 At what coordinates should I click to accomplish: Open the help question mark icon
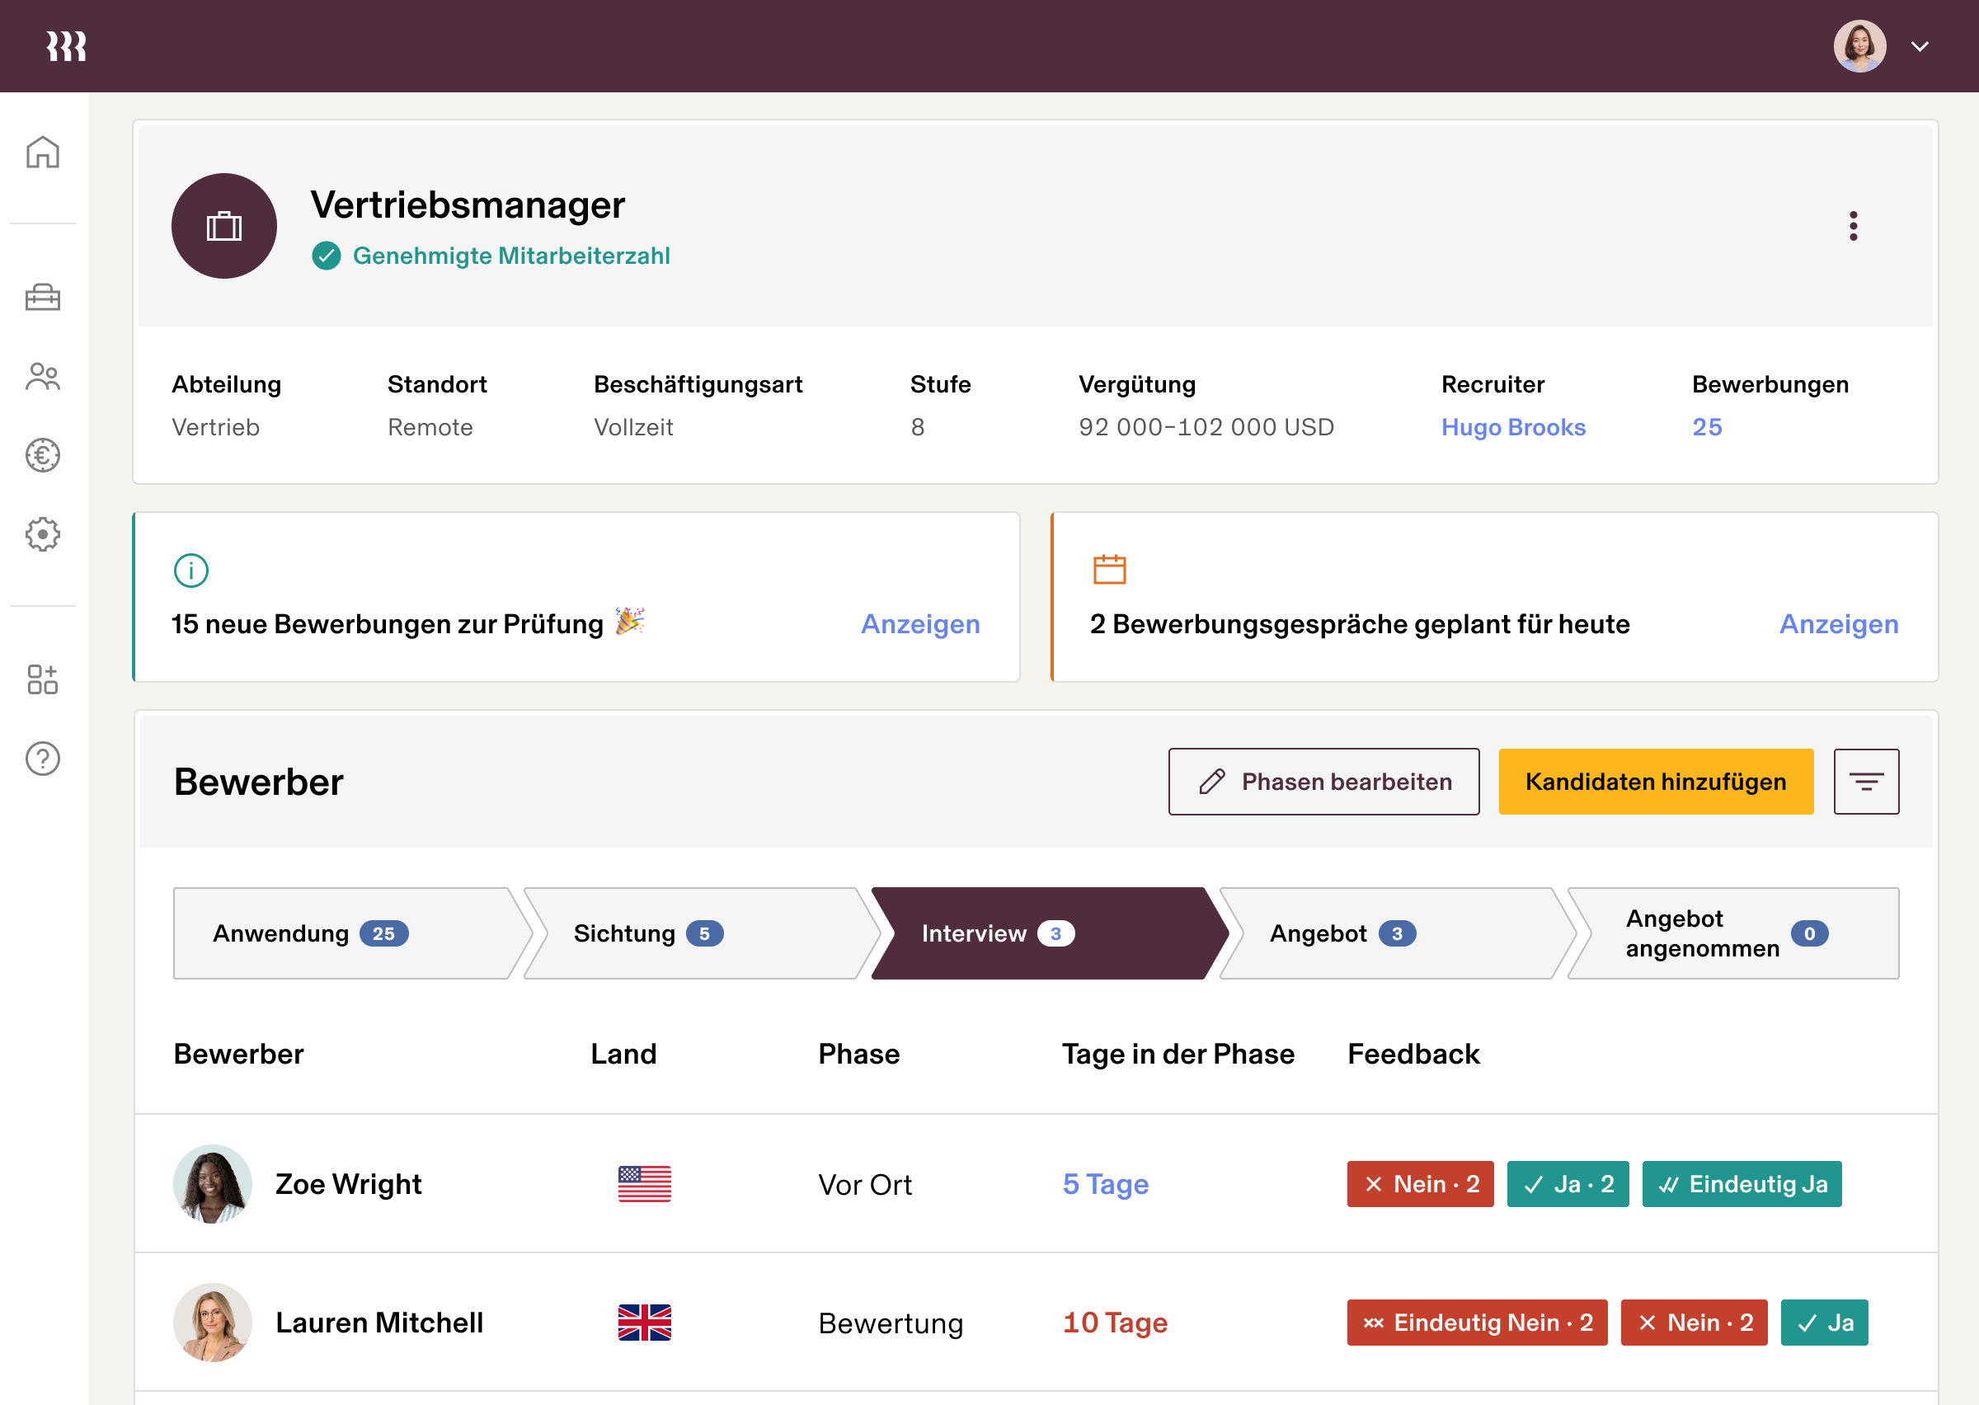pos(42,759)
